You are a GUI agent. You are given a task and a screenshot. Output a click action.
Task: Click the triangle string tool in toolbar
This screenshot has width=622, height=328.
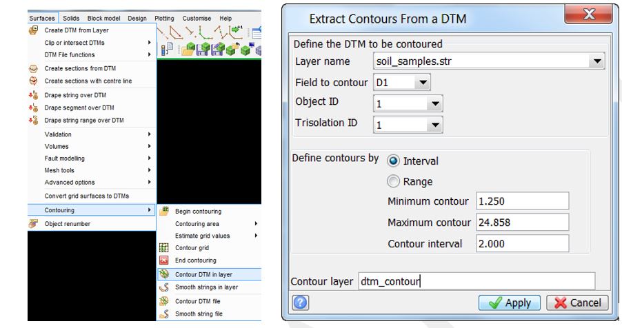(x=176, y=32)
